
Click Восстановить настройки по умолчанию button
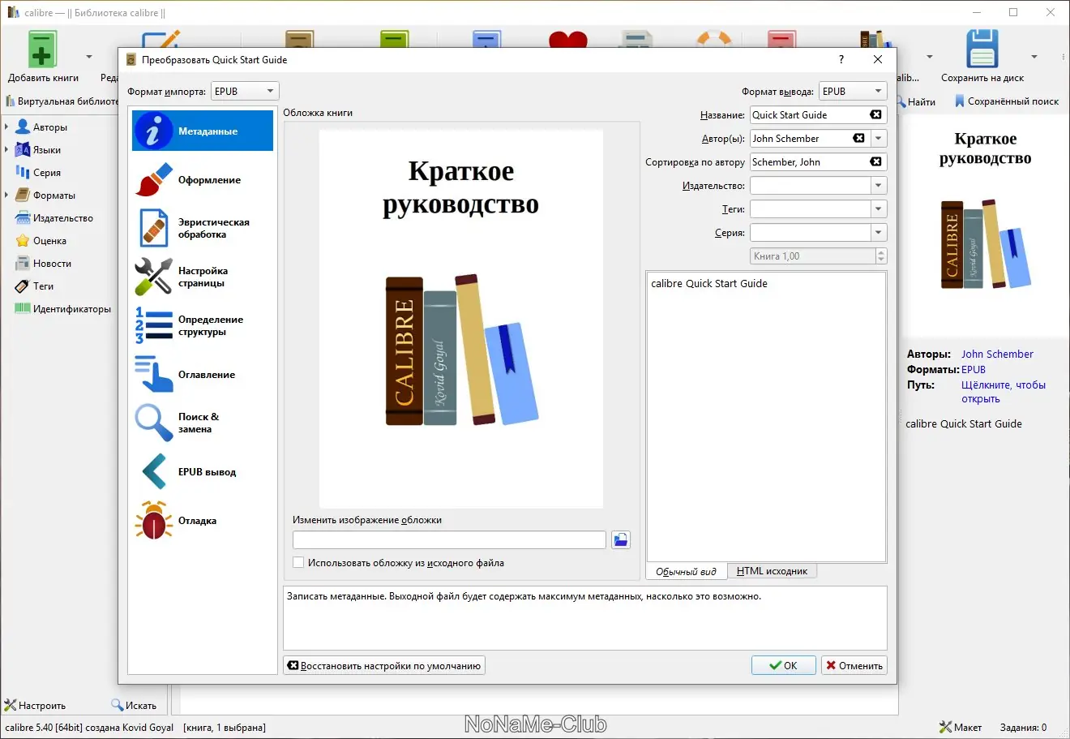384,666
